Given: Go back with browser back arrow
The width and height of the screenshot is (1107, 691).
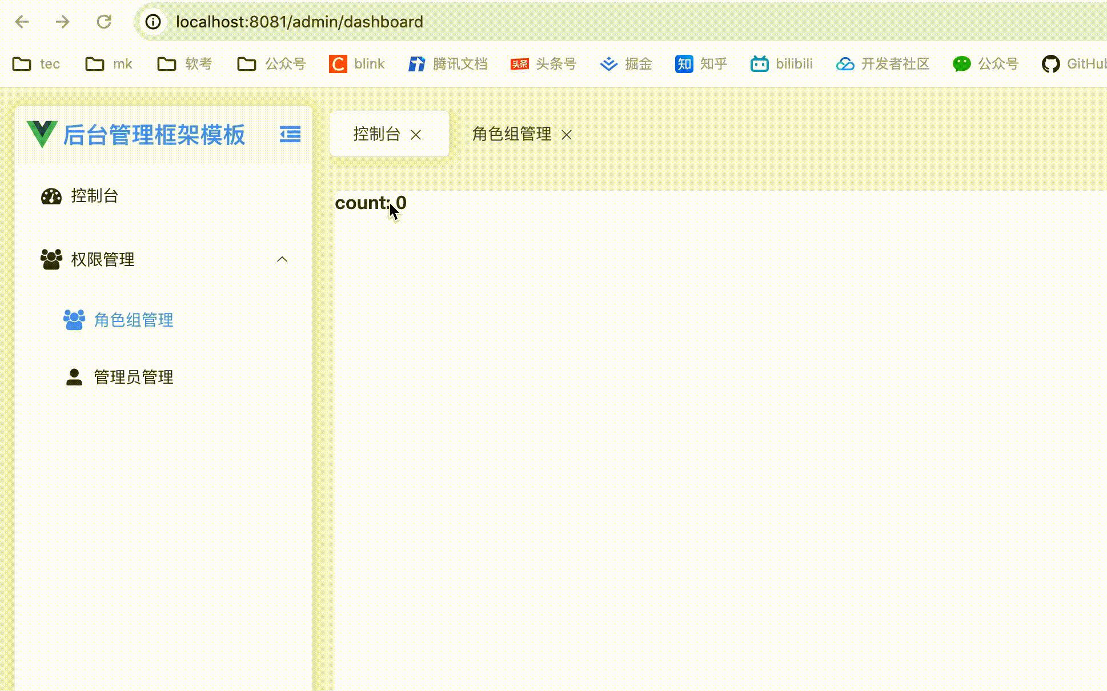Looking at the screenshot, I should 22,22.
